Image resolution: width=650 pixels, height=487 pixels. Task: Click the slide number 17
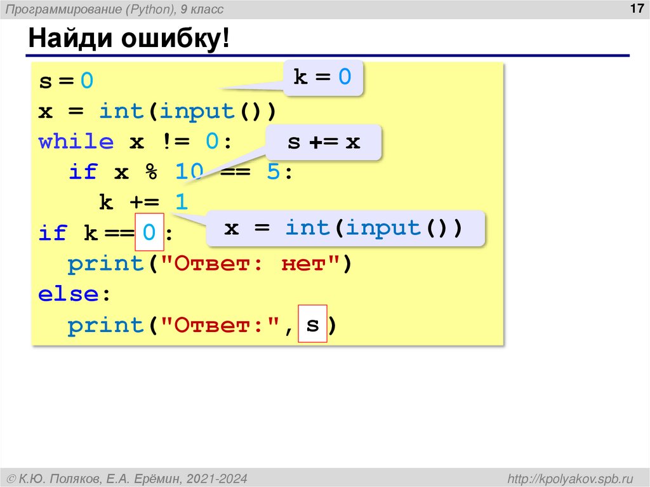tap(636, 8)
